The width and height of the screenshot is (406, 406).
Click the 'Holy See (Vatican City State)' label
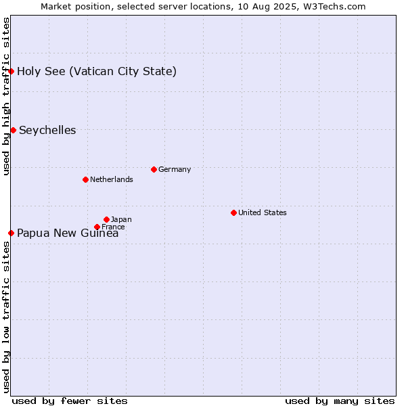pos(97,72)
